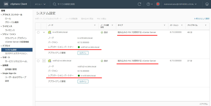Collapse ライセンス section in sidebar
This screenshot has height=106, width=211.
click(x=1, y=26)
